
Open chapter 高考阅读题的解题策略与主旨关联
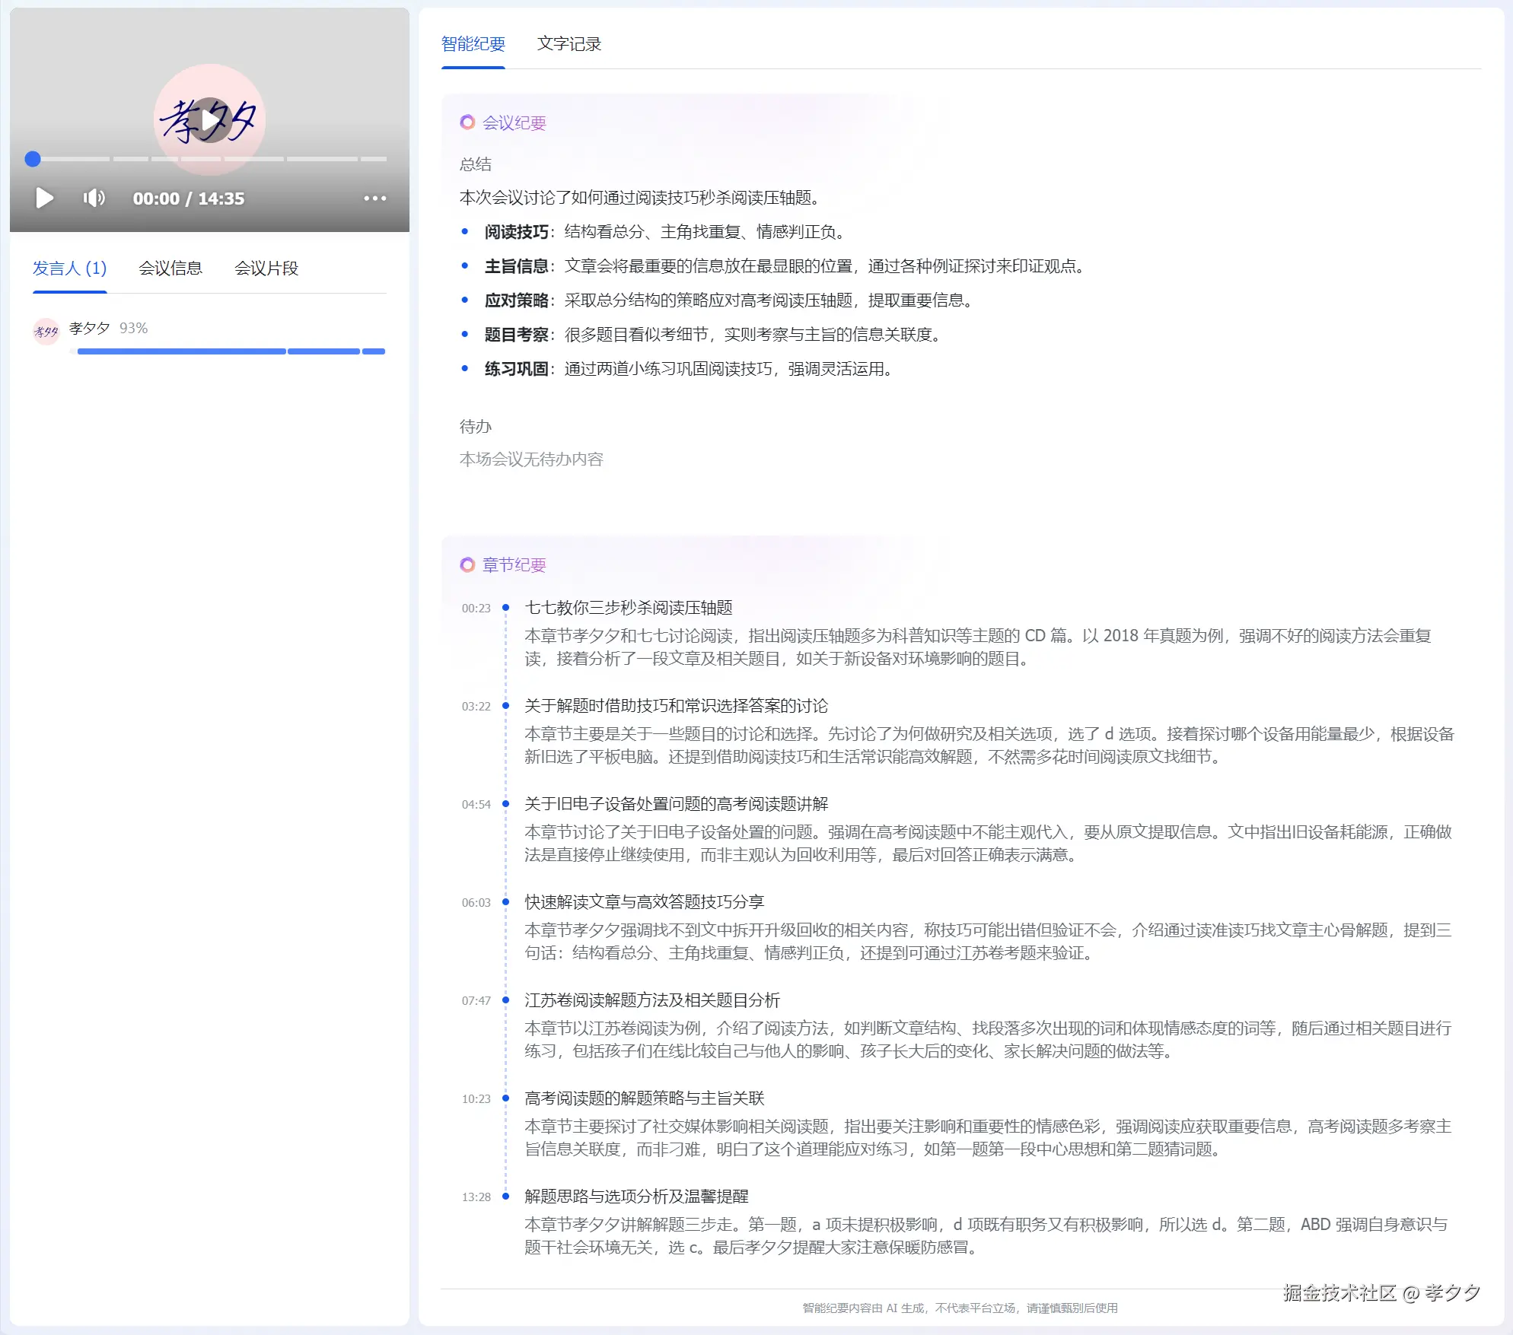[x=644, y=1098]
